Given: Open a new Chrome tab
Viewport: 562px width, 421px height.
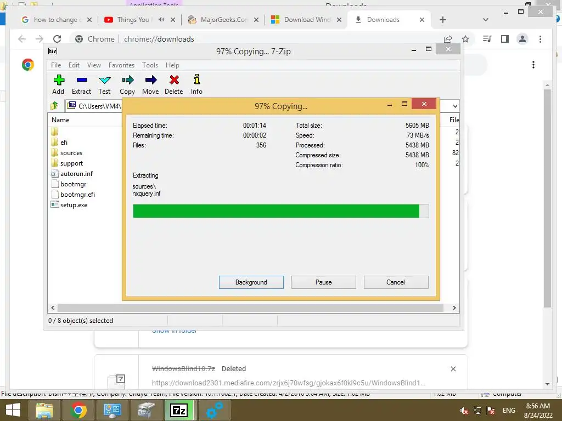Looking at the screenshot, I should [443, 20].
